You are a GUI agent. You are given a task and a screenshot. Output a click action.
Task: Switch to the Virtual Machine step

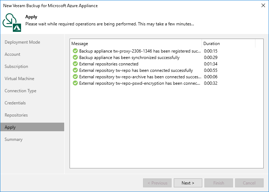tap(19, 79)
